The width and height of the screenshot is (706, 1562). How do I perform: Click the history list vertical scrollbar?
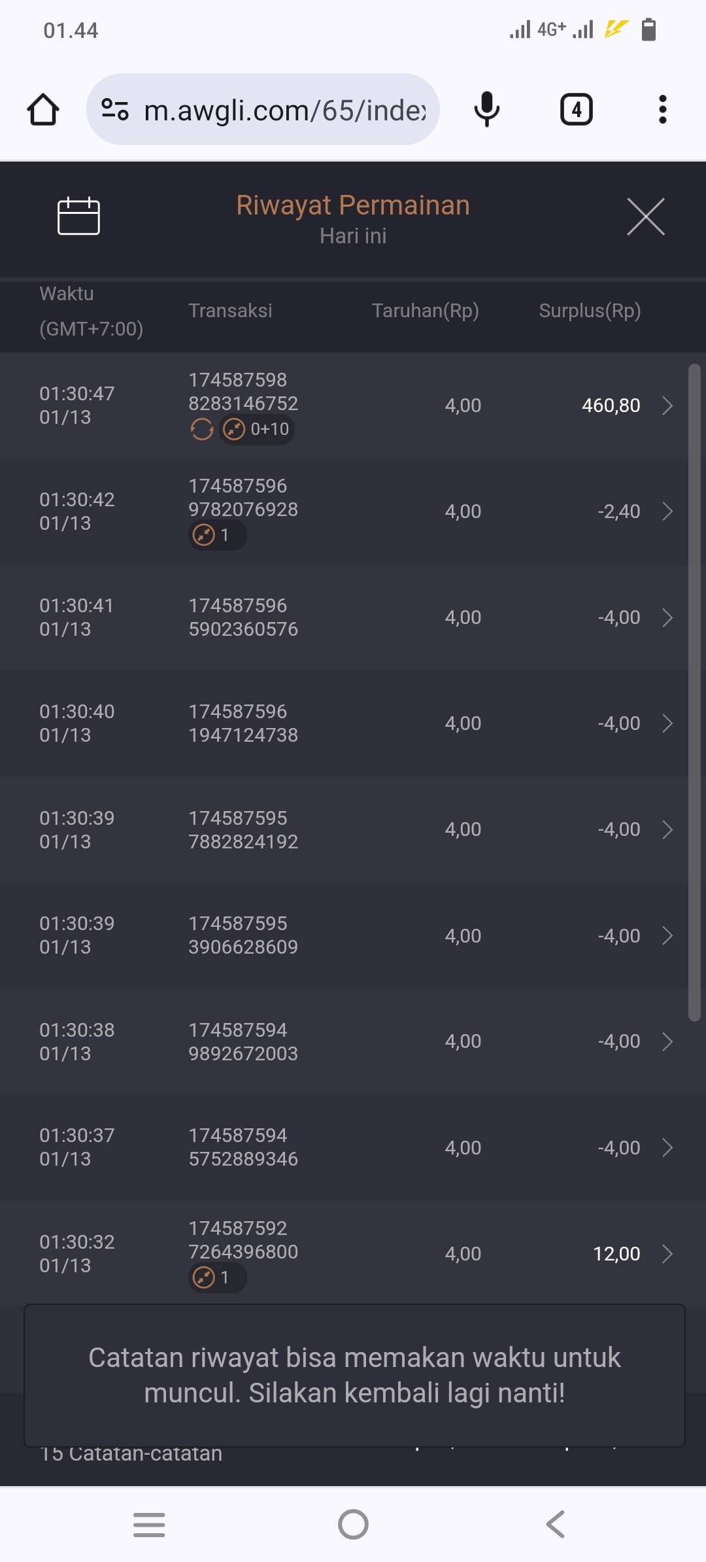[694, 692]
